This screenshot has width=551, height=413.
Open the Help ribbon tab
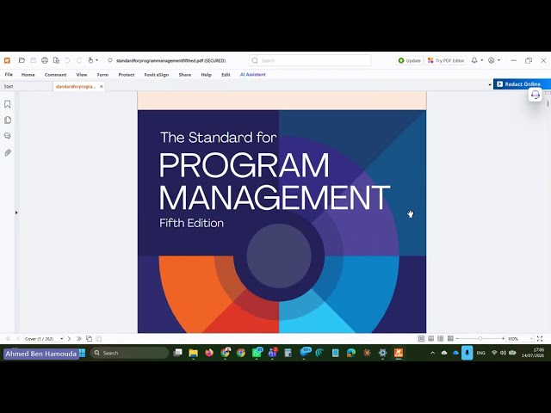coord(207,75)
